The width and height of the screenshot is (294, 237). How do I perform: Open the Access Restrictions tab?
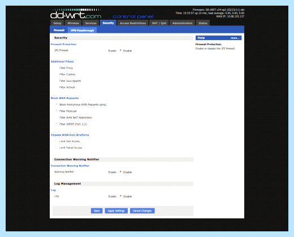point(133,23)
